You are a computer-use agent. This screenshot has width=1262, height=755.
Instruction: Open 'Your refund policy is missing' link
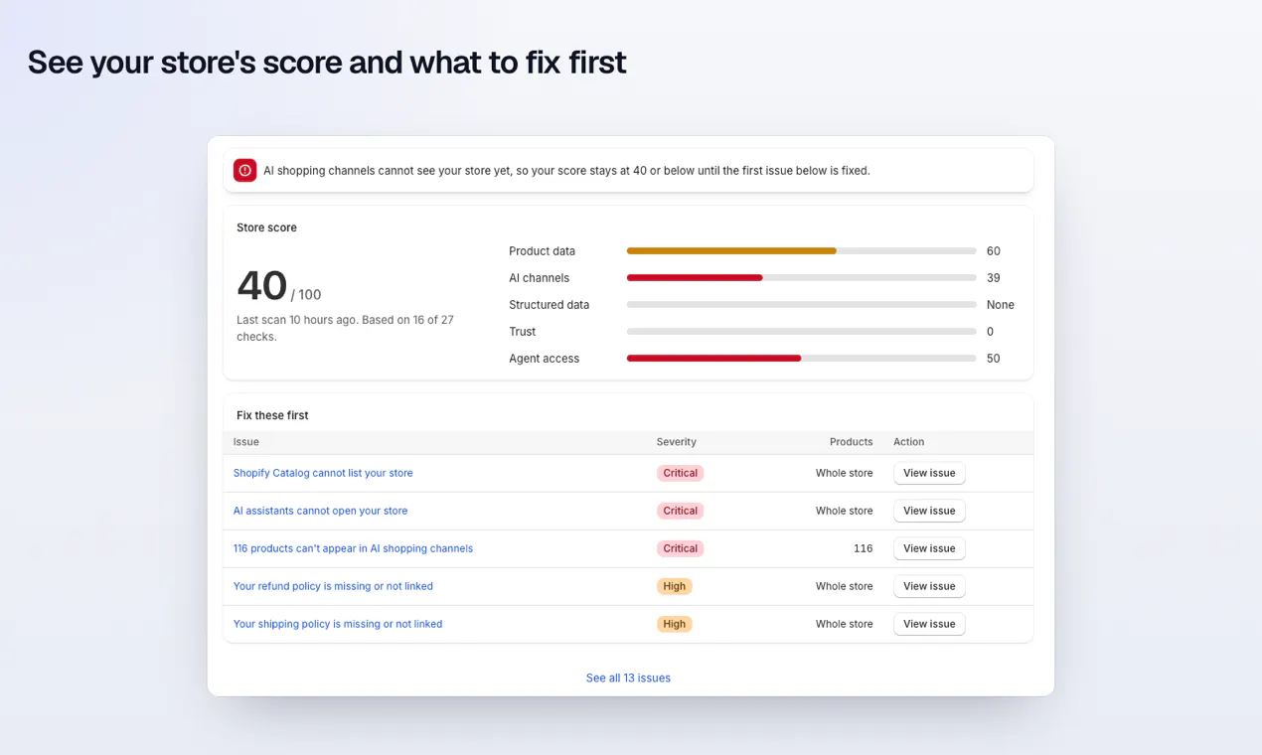point(333,586)
